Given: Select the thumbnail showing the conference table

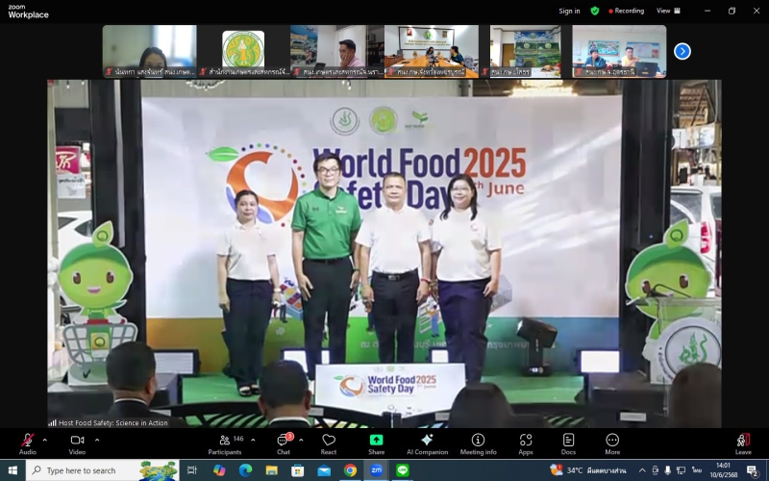Looking at the screenshot, I should click(431, 52).
